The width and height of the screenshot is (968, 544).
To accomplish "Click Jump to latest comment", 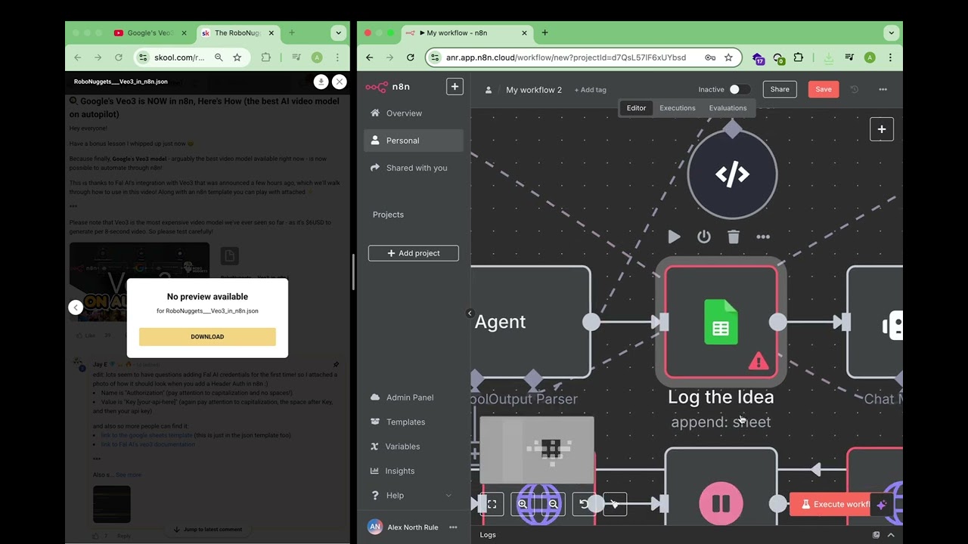I will [x=207, y=530].
